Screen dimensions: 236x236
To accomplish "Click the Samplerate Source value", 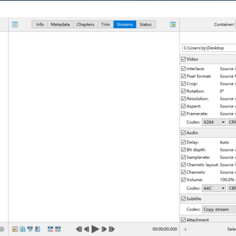I will point(228,157).
